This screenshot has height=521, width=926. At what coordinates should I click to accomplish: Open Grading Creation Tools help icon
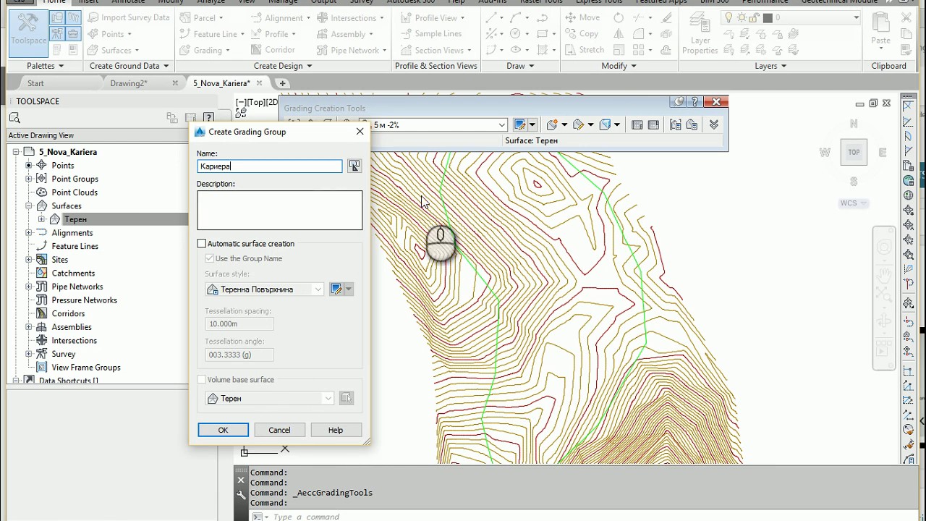click(695, 102)
